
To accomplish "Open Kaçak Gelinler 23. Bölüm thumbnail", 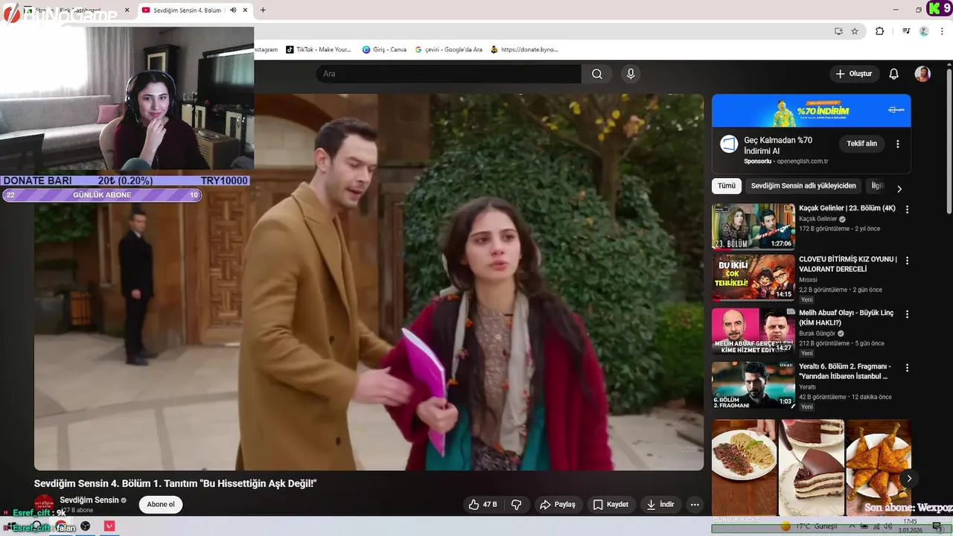I will click(753, 226).
